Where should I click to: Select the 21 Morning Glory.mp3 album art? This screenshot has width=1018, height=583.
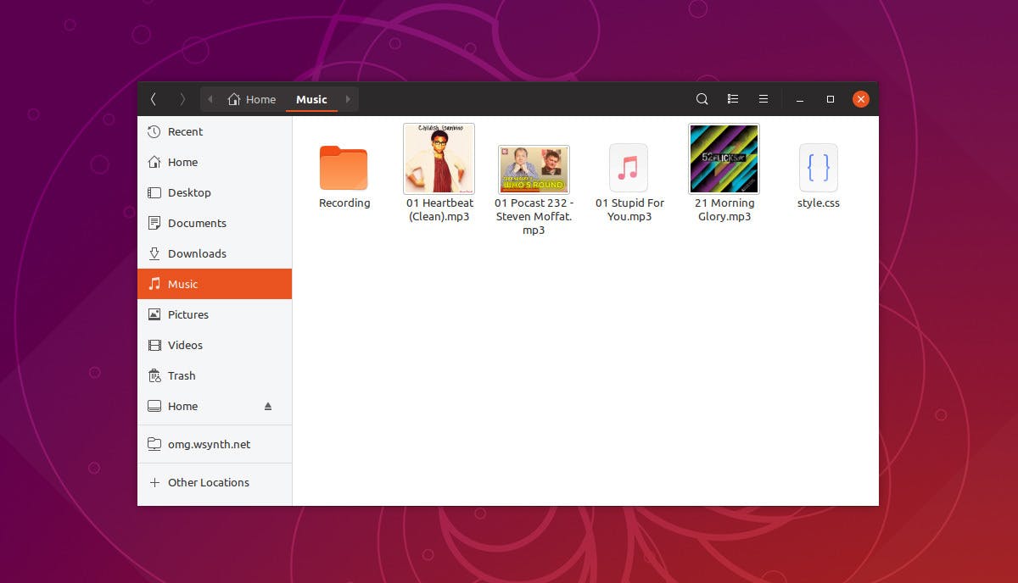723,158
